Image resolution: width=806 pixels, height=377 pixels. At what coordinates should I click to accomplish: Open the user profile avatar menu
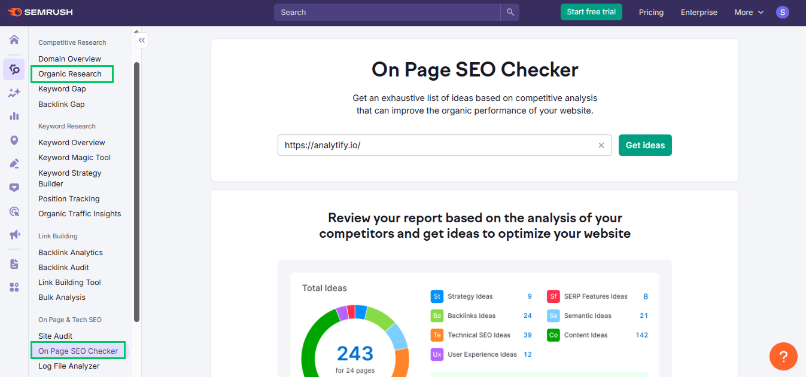(783, 12)
